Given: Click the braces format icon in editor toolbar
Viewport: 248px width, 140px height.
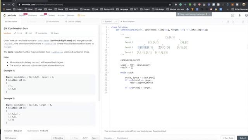Looking at the screenshot, I should tap(228, 22).
